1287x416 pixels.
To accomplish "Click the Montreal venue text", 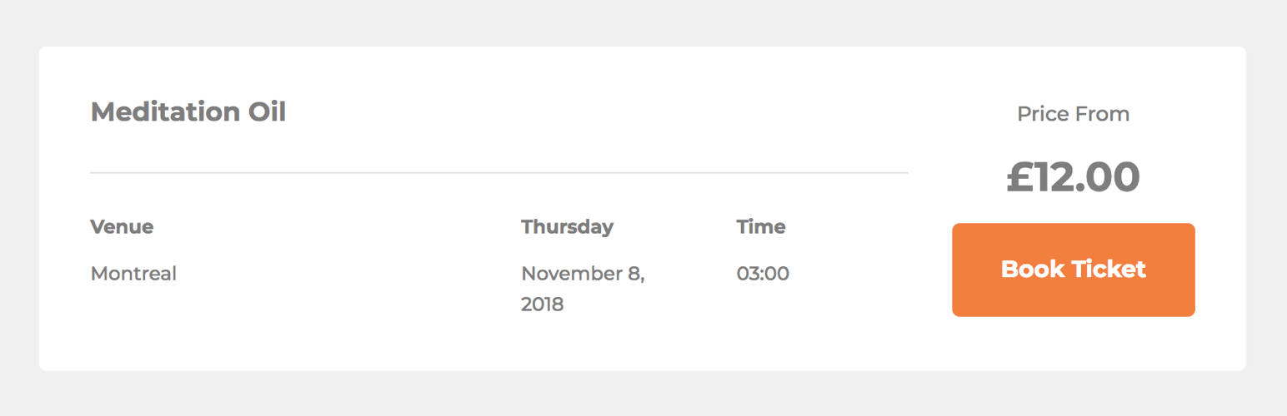I will (x=133, y=273).
